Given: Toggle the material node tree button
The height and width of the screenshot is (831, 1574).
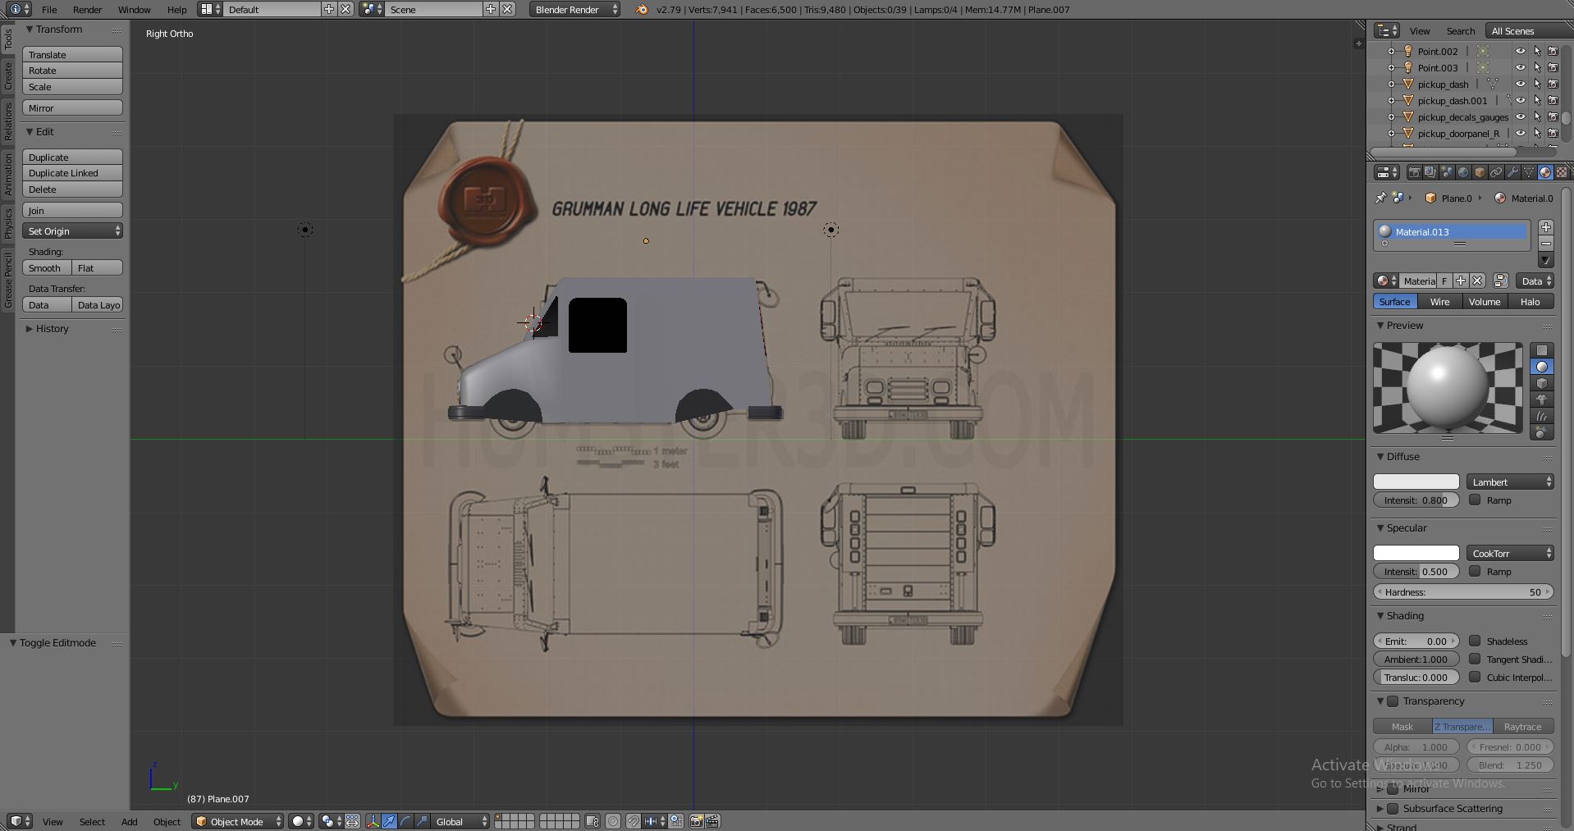Looking at the screenshot, I should click(x=1500, y=281).
